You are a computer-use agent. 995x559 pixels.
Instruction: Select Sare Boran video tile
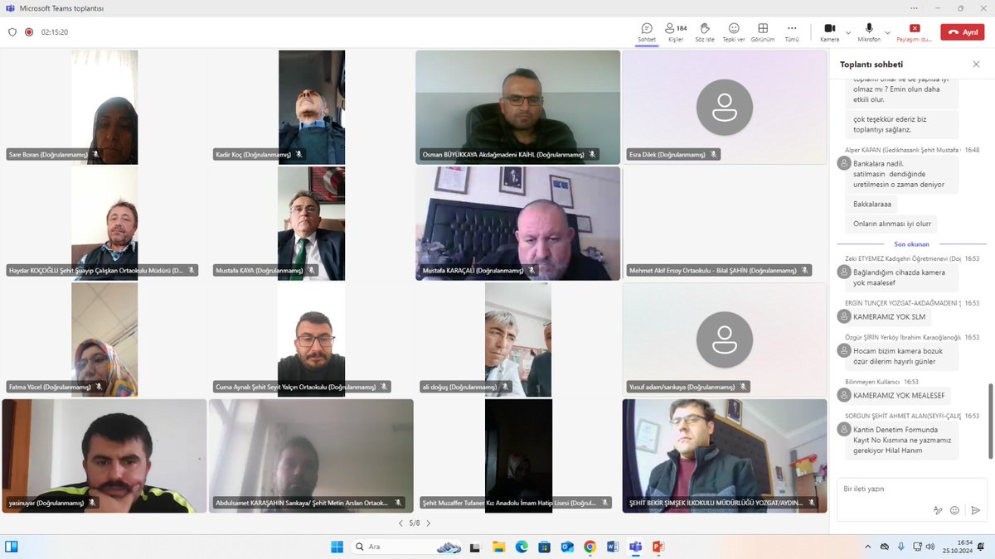104,107
